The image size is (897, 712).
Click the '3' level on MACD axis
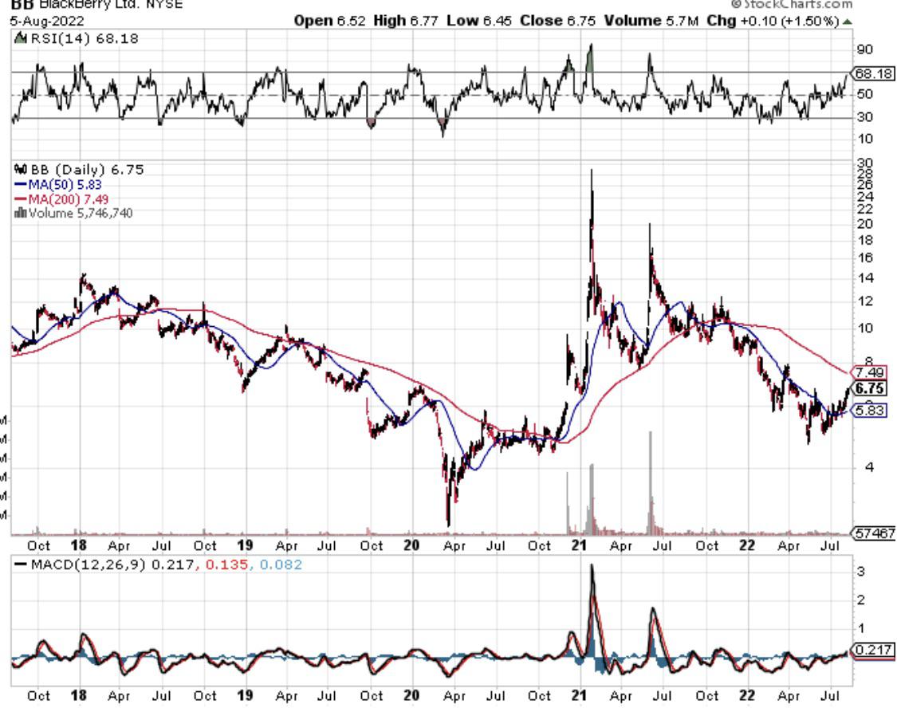(860, 572)
